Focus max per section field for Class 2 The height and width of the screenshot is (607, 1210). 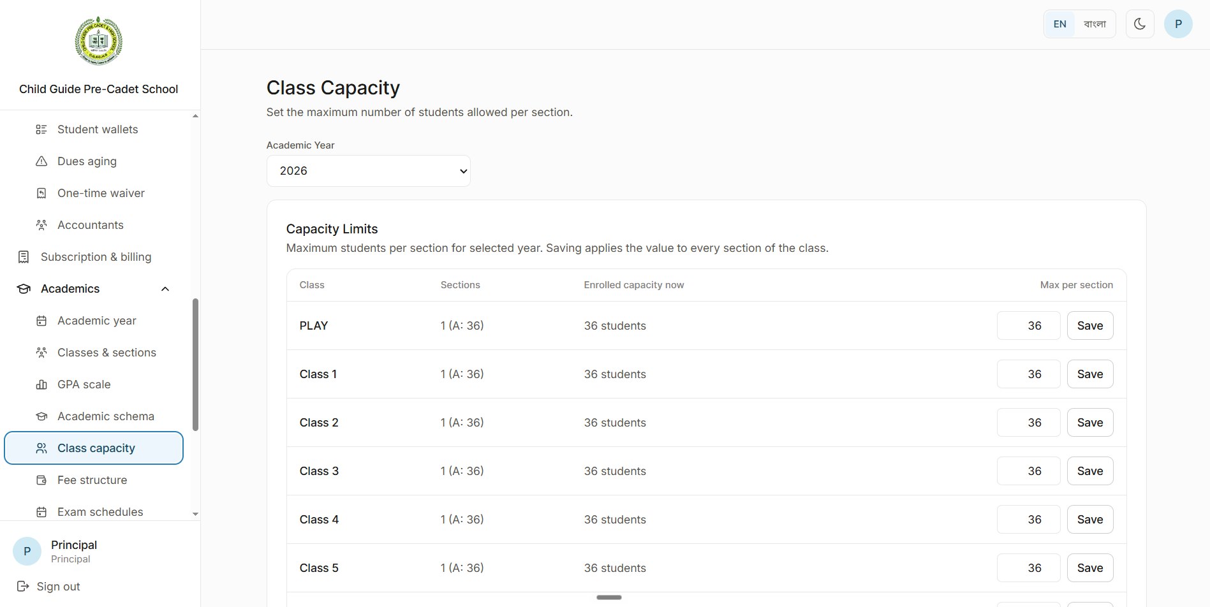point(1028,423)
